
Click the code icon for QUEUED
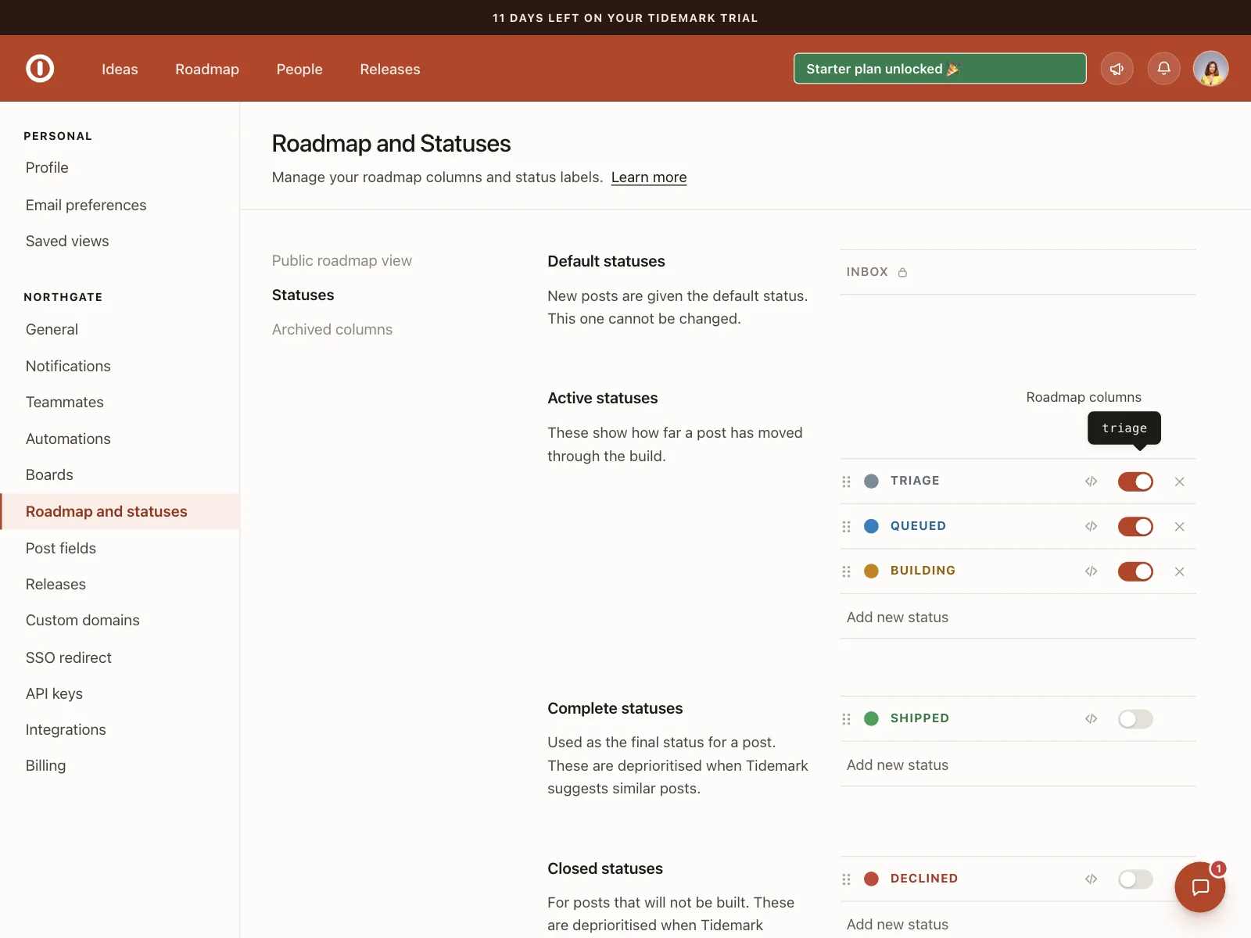click(1091, 527)
